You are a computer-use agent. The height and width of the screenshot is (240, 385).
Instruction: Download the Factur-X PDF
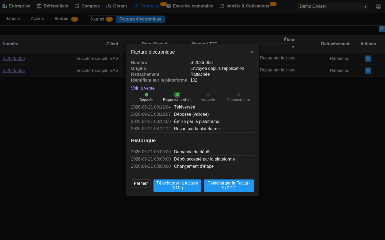[x=229, y=186]
